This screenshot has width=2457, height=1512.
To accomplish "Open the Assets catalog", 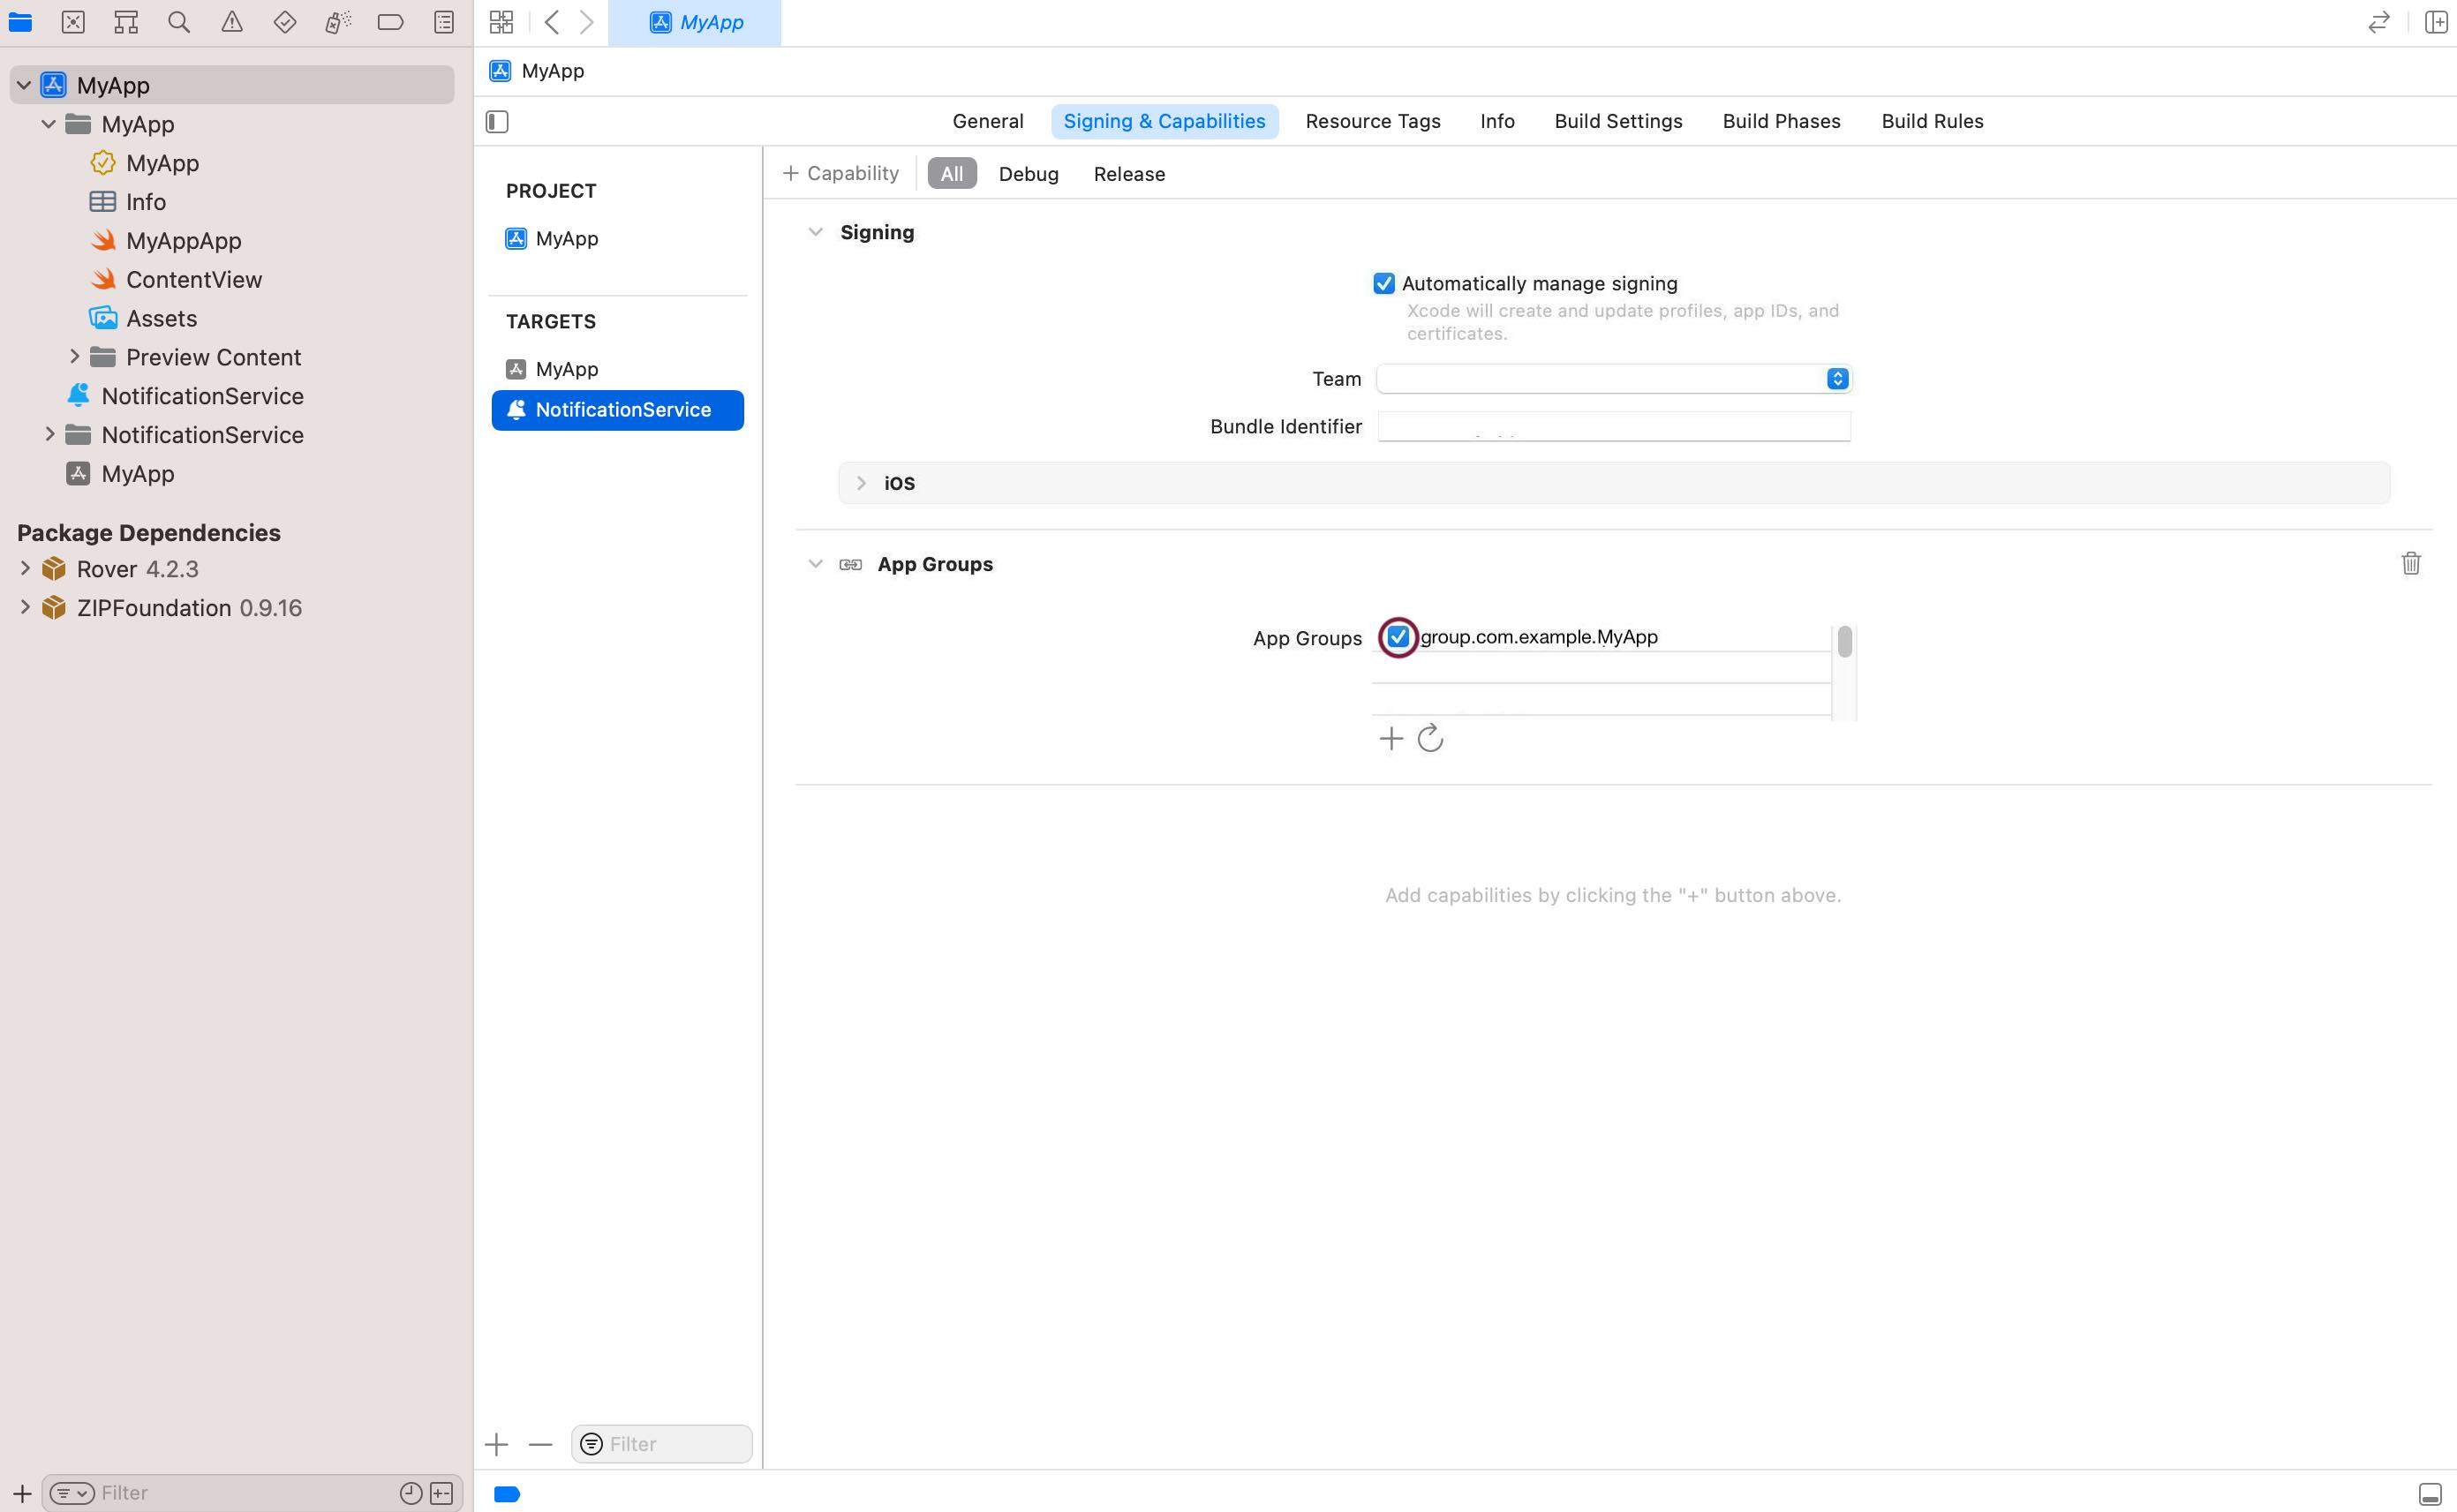I will (x=161, y=318).
